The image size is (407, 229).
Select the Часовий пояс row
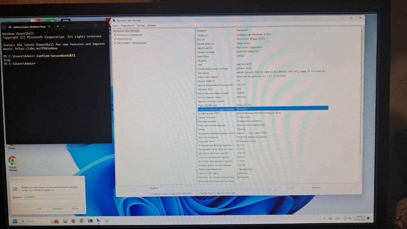[x=263, y=141]
